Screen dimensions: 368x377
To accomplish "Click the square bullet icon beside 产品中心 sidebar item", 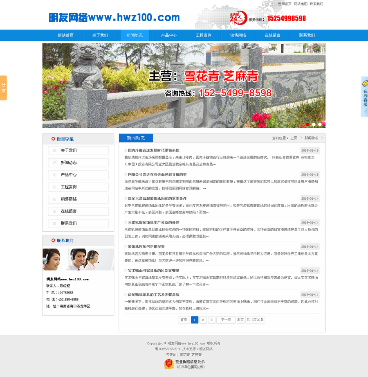I will tap(55, 175).
